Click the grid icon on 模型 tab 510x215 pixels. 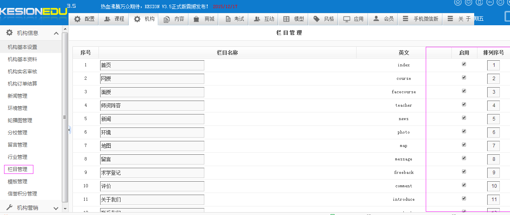coord(287,19)
